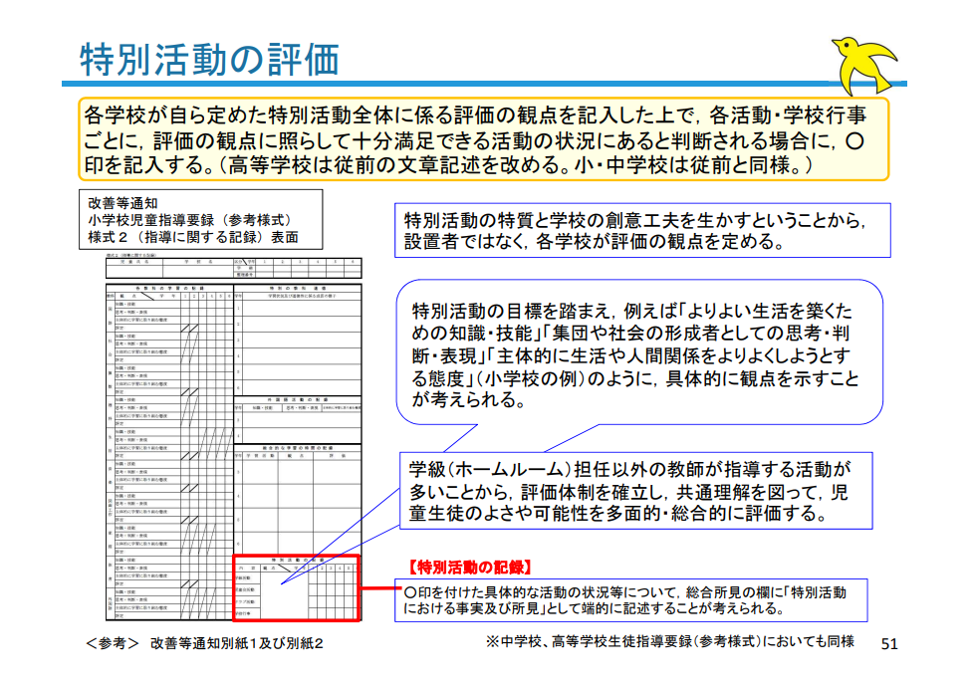The width and height of the screenshot is (973, 687).
Task: Click the line starting ○印を付けた具体的な活動の状況
Action: (x=624, y=592)
